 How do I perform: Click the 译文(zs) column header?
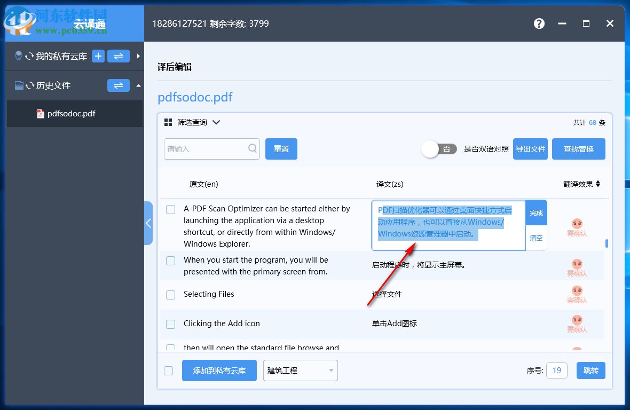coord(390,184)
